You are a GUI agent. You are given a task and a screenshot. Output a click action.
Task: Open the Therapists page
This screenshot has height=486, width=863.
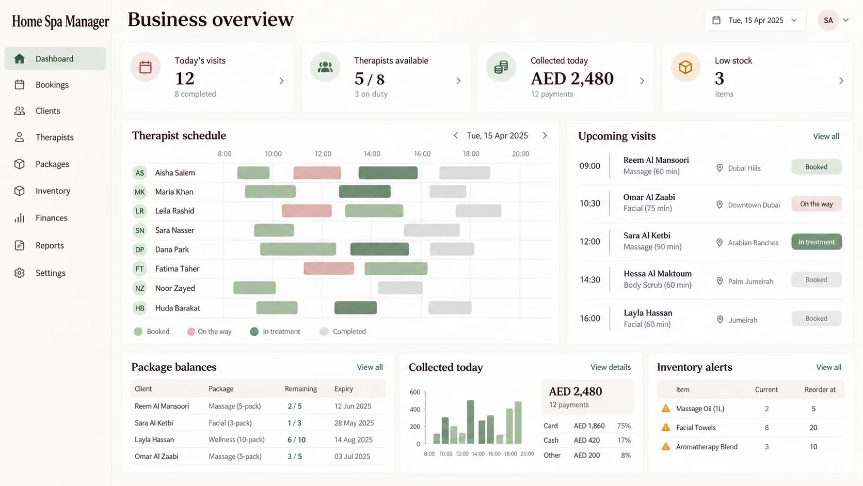click(x=55, y=137)
